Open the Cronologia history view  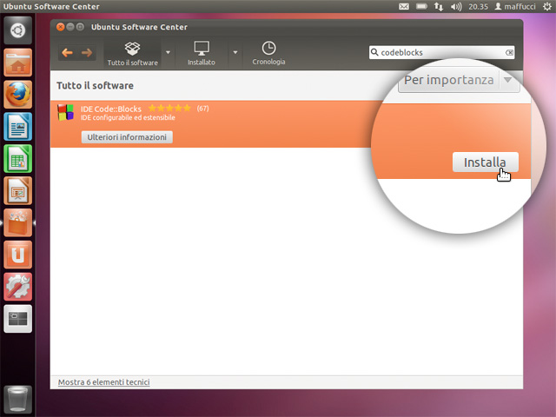[x=268, y=52]
